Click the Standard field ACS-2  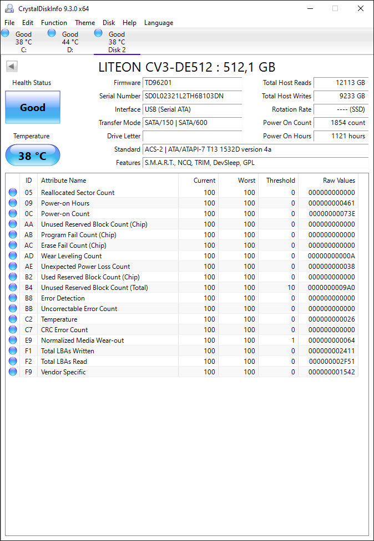[256, 149]
